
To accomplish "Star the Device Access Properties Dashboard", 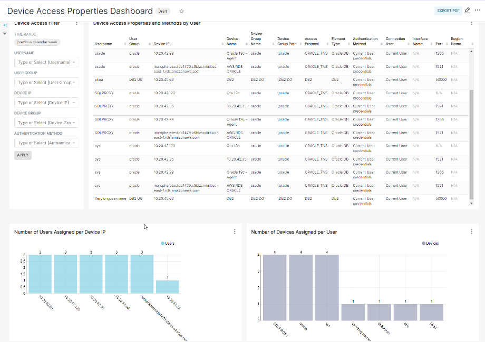I will [182, 10].
